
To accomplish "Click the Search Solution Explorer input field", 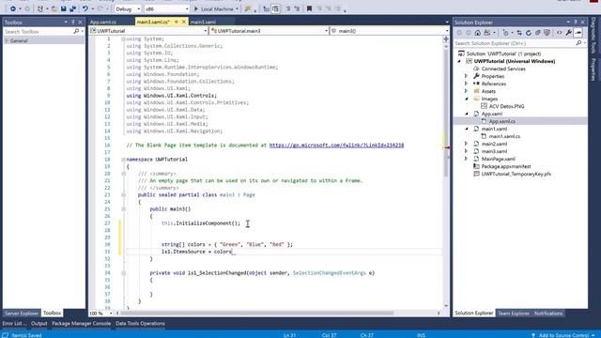I will click(515, 43).
